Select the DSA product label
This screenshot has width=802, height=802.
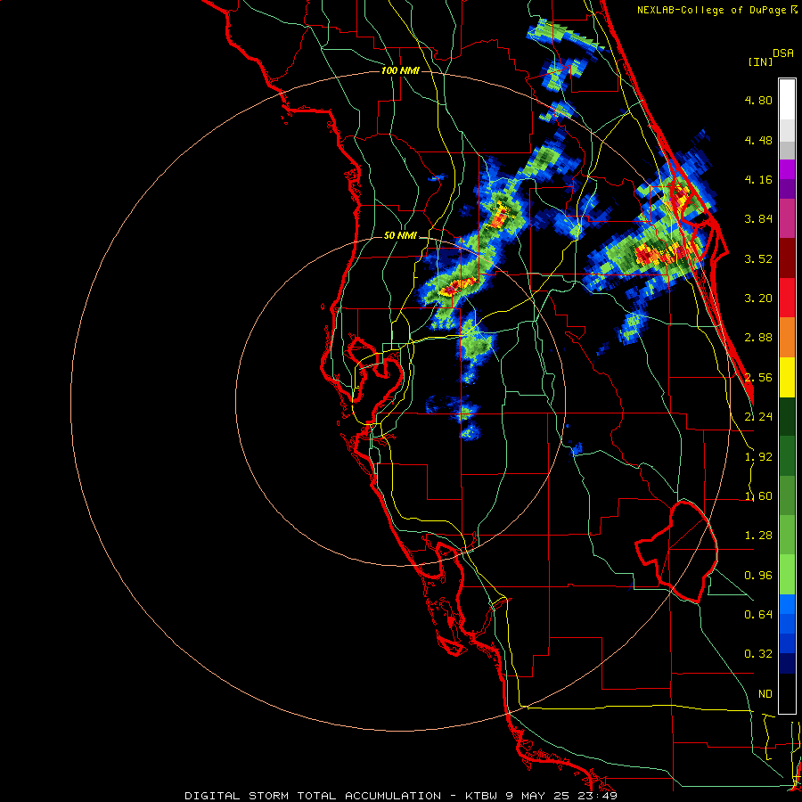(x=783, y=53)
